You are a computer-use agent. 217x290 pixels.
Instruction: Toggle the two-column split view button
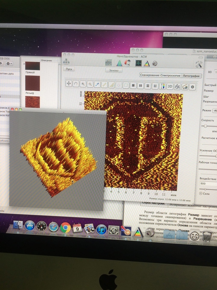point(140,86)
